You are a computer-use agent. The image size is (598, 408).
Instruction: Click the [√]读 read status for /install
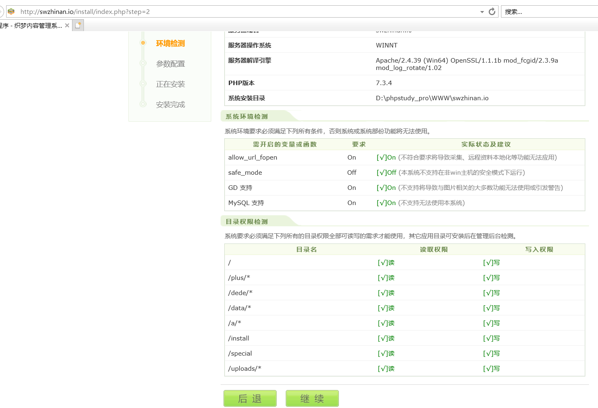[386, 338]
